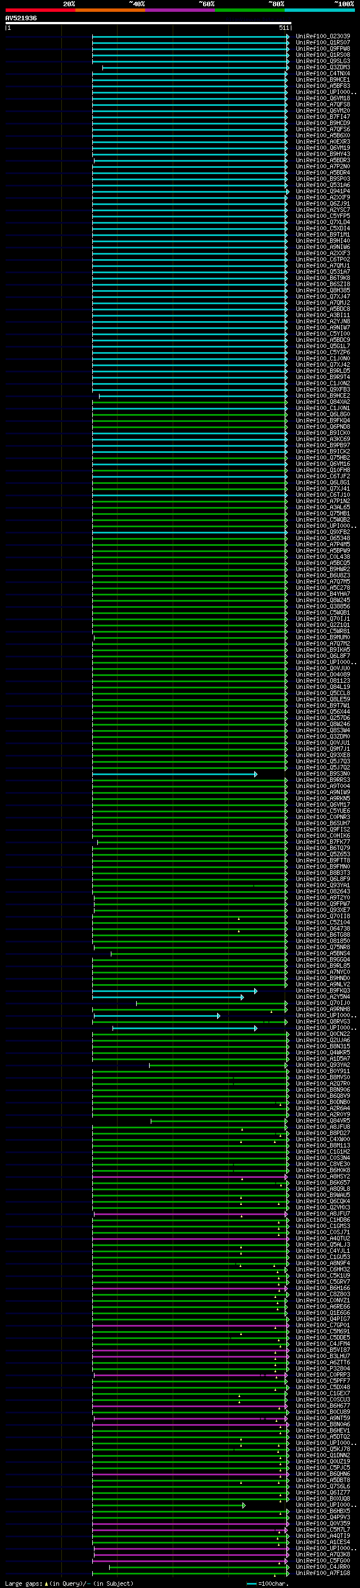Open hit UniRef100_B6H677
Viewport: 360px width, 1588px height.
(x=323, y=1405)
